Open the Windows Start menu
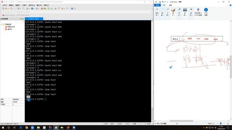232x130 pixels. click(3, 127)
